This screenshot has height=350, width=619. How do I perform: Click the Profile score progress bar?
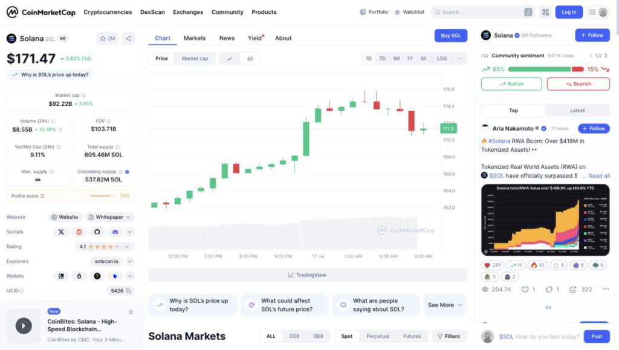pyautogui.click(x=103, y=196)
